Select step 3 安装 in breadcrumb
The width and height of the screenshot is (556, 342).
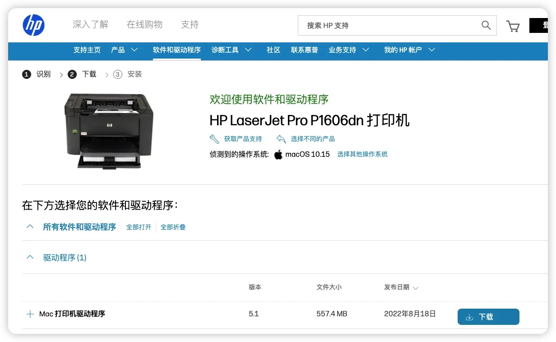tap(128, 74)
